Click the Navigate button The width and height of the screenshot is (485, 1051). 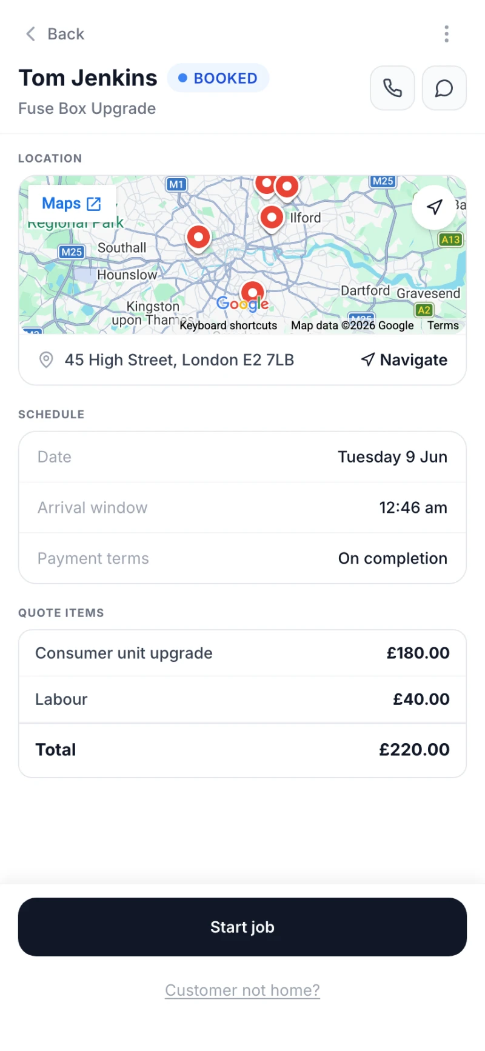click(404, 360)
